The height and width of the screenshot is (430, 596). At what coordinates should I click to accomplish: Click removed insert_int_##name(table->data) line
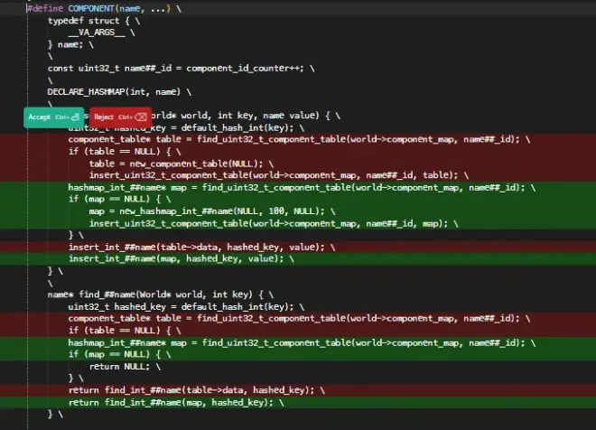tap(200, 247)
